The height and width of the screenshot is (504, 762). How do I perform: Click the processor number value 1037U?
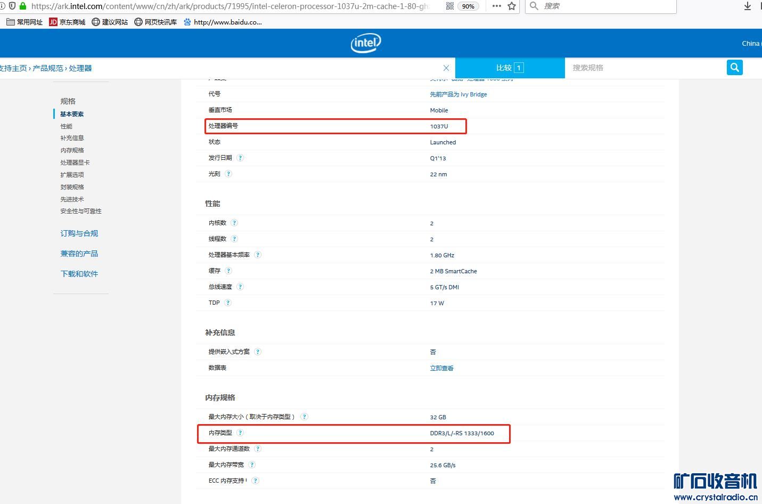(439, 126)
